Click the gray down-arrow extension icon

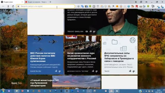coord(78,6)
